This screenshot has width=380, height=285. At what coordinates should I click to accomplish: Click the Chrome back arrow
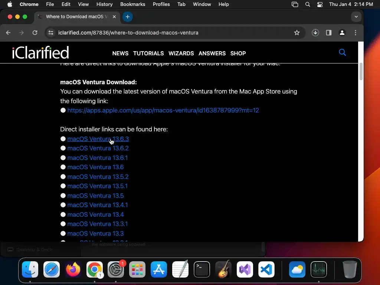point(8,33)
